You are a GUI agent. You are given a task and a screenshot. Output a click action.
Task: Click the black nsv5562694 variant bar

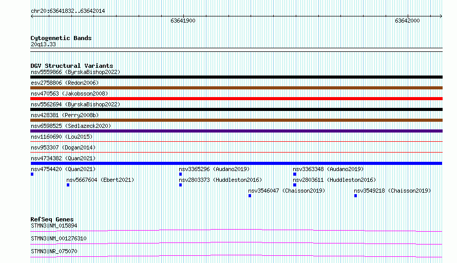pos(236,109)
